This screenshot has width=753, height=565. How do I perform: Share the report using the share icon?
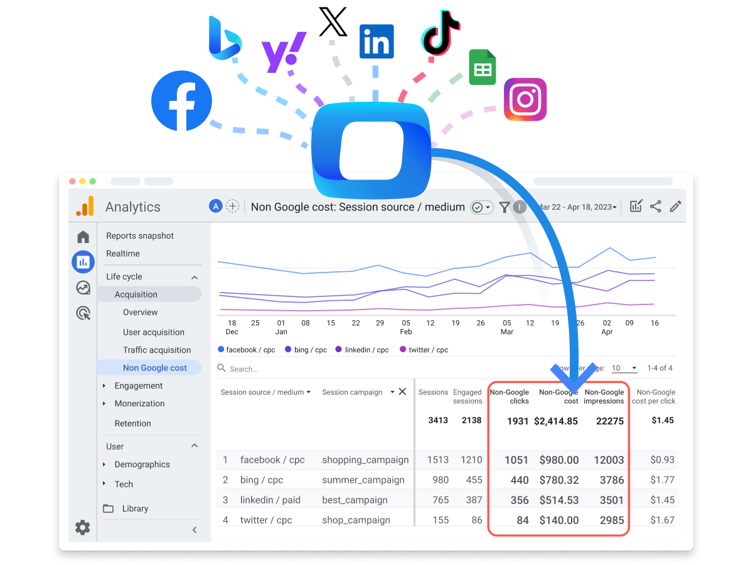tap(655, 206)
